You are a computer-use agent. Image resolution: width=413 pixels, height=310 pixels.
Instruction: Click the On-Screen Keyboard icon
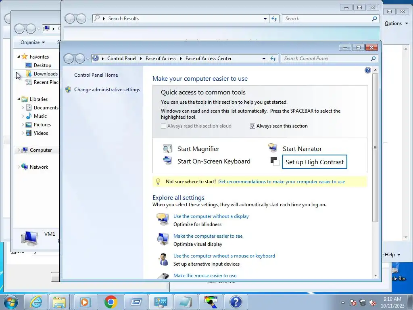[x=167, y=160]
